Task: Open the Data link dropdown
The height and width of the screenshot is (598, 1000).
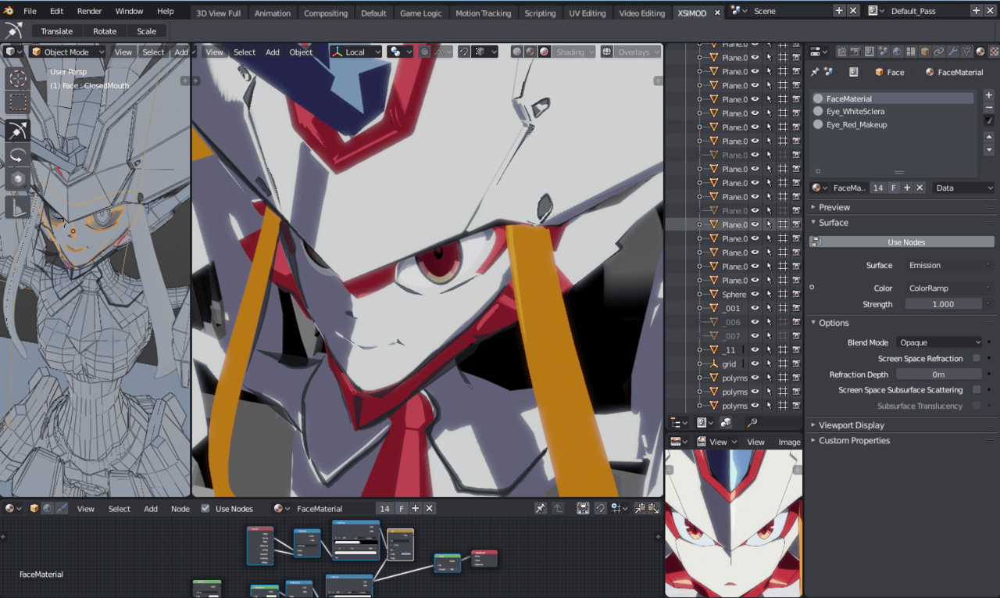Action: (x=963, y=188)
